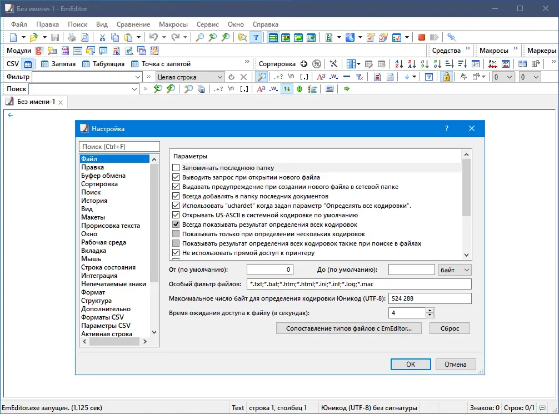The width and height of the screenshot is (559, 414).
Task: Click the blue back arrow in editor
Action: 11,115
